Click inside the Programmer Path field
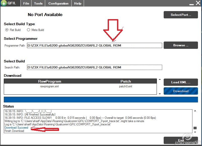The image size is (202, 146). (x=94, y=46)
